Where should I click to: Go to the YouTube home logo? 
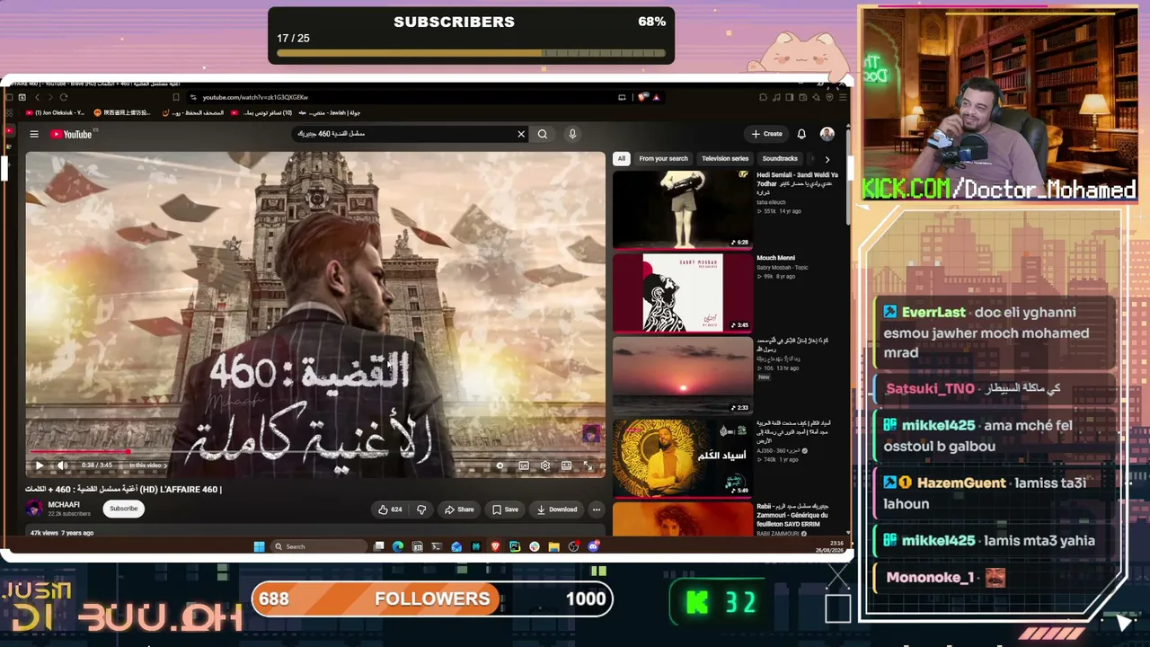(71, 134)
